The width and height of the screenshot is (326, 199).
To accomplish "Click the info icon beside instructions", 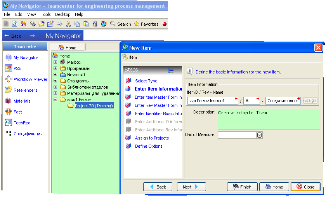I will (x=190, y=72).
